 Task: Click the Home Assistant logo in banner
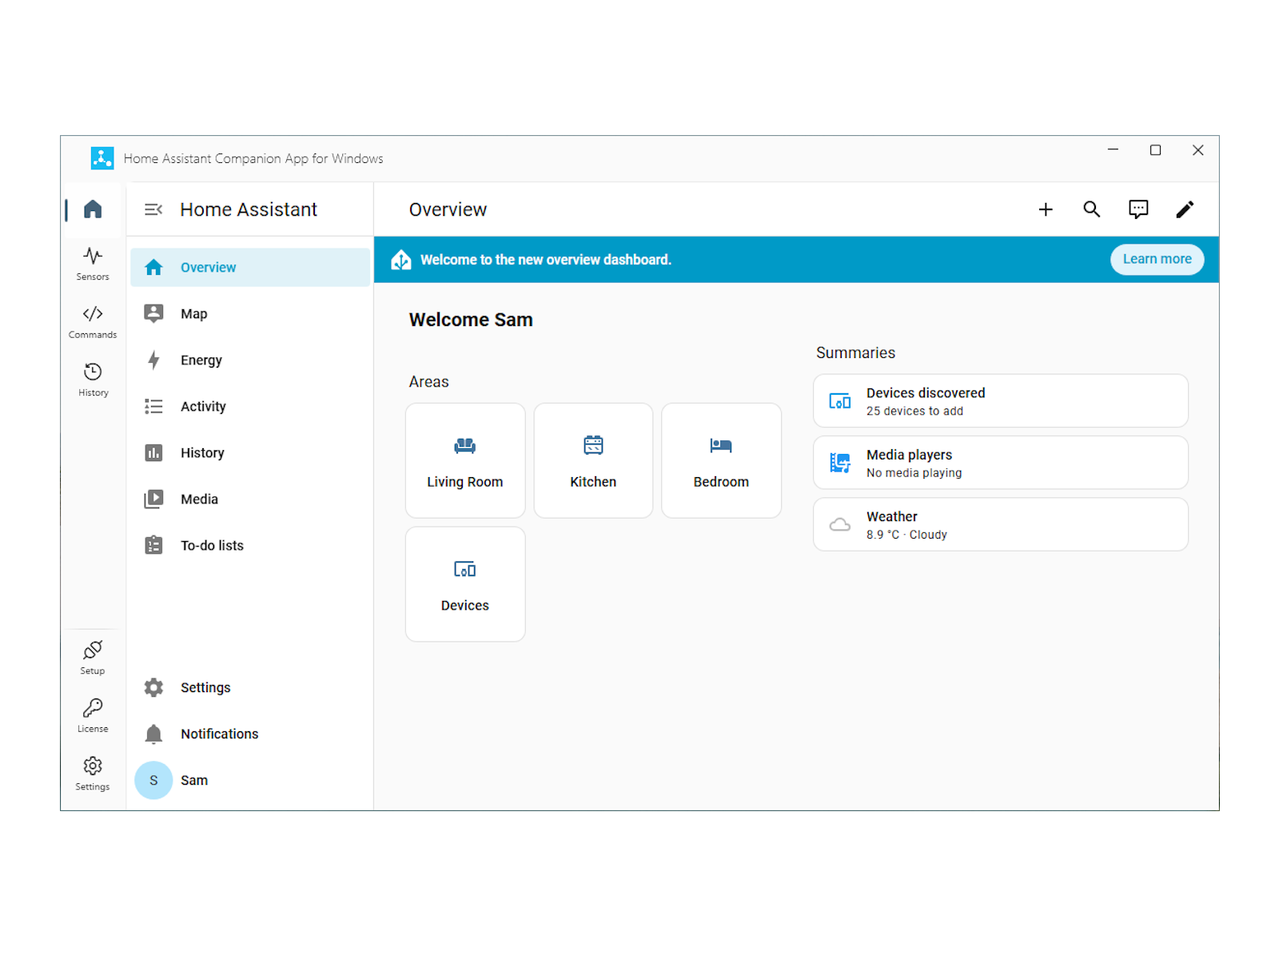click(401, 260)
